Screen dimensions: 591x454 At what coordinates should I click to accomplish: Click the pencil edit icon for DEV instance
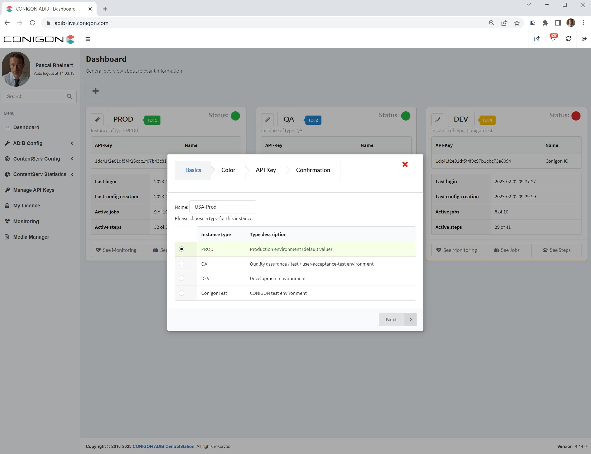(x=438, y=120)
